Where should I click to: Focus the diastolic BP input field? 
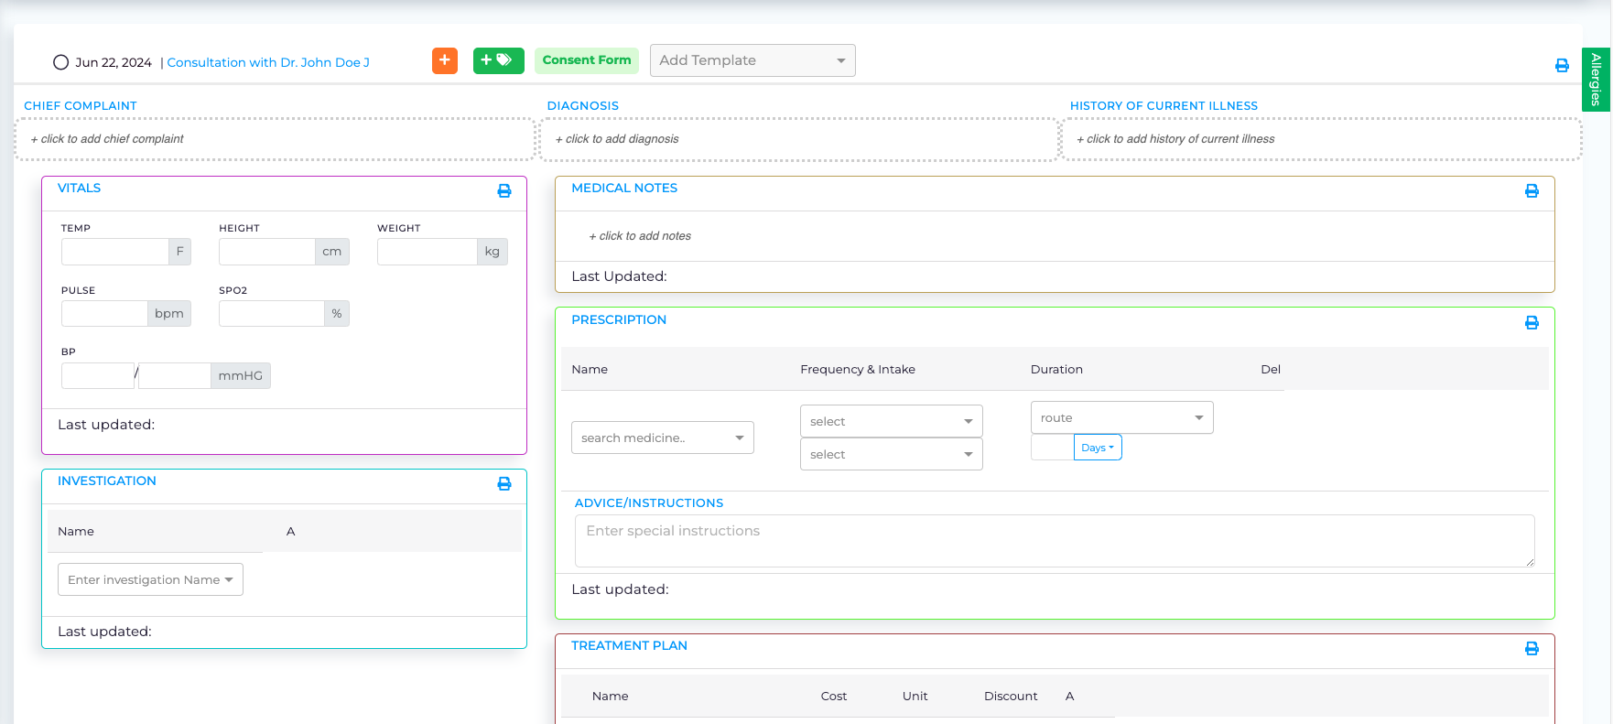click(175, 375)
